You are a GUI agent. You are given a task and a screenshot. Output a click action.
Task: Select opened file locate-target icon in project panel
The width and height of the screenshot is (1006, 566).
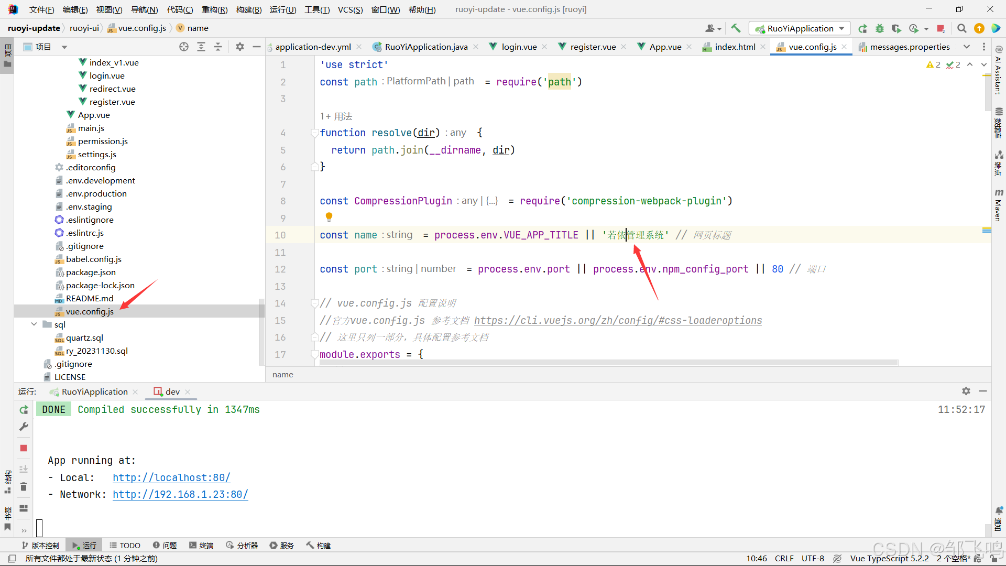coord(184,47)
